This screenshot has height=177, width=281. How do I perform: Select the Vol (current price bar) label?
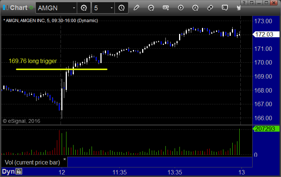32,162
